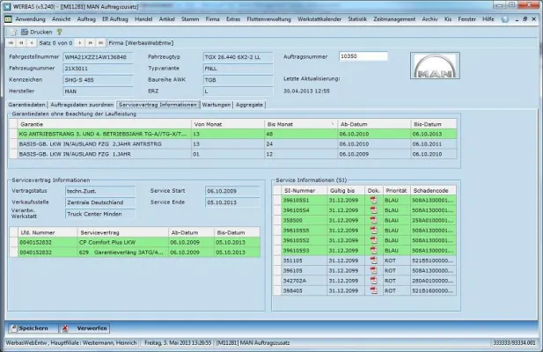Viewport: 543px width, 352px height.
Task: Open the Garantiedaten tab
Action: (x=26, y=104)
